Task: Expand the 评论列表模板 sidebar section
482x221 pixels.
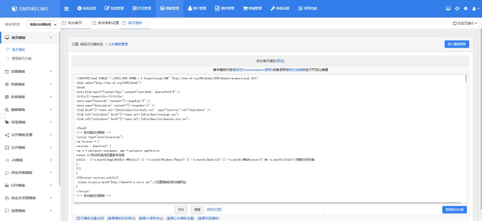Action: [29, 173]
